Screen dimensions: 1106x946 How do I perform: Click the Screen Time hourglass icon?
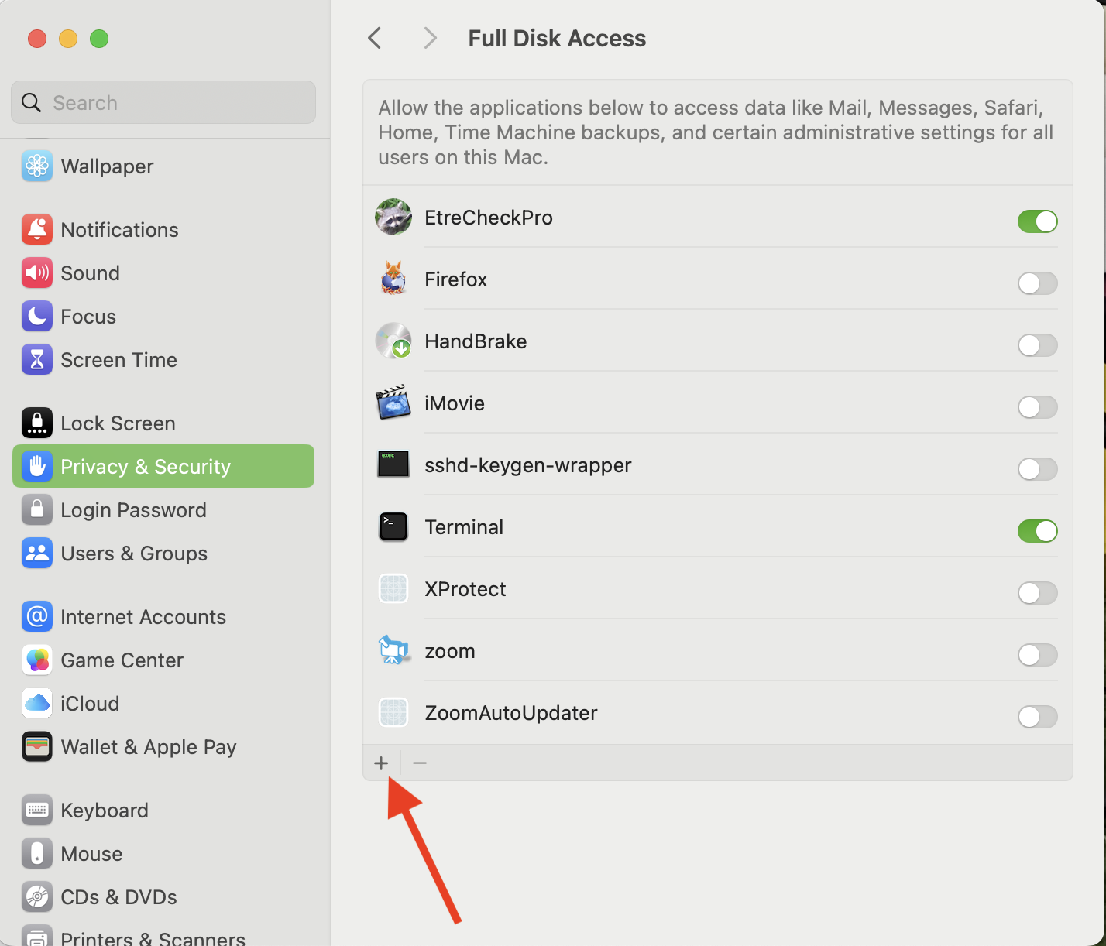coord(37,360)
